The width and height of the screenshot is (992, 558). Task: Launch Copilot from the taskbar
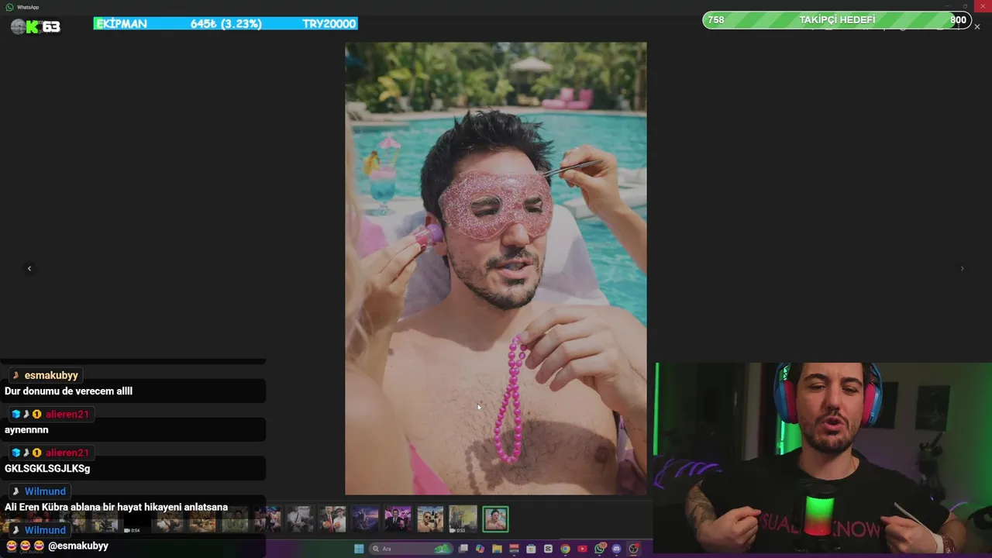tap(480, 549)
